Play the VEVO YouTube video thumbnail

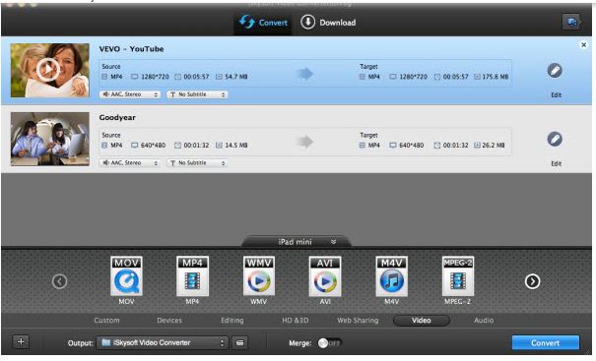coord(48,69)
